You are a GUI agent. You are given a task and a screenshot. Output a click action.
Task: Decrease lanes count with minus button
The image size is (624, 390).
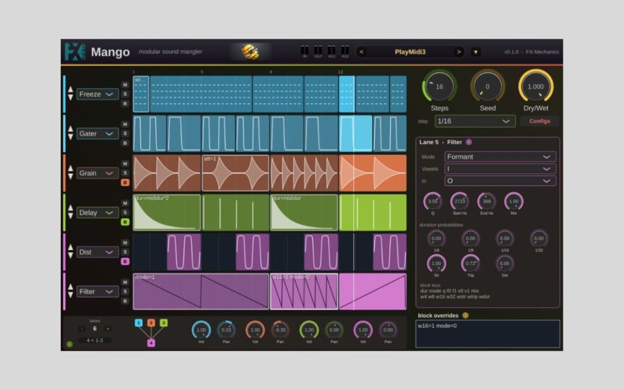(81, 329)
